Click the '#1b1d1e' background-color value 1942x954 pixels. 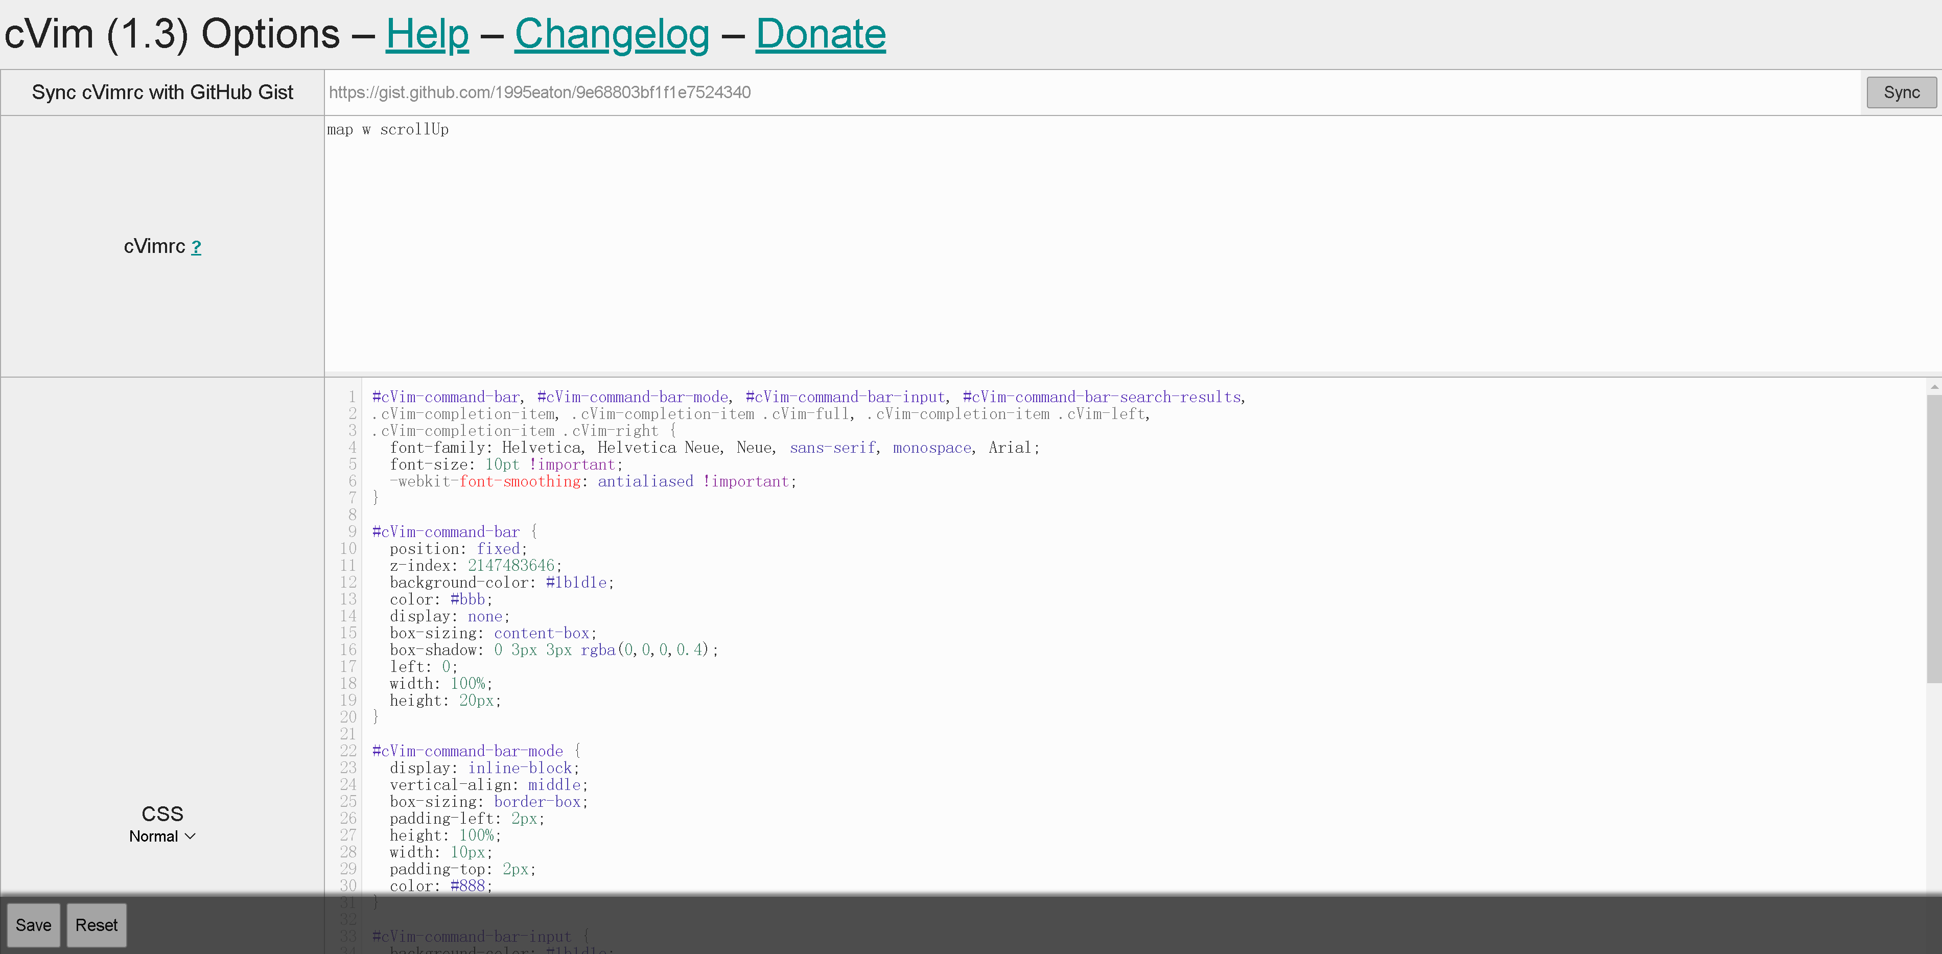pyautogui.click(x=576, y=582)
